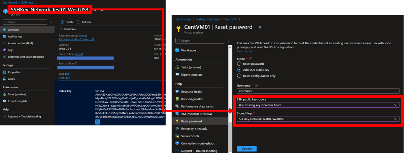This screenshot has width=404, height=153.
Task: Click the Boot diagnostics green icon
Action: click(177, 99)
